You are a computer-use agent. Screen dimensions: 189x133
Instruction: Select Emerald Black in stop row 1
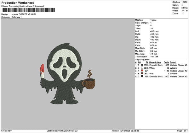click(156, 65)
